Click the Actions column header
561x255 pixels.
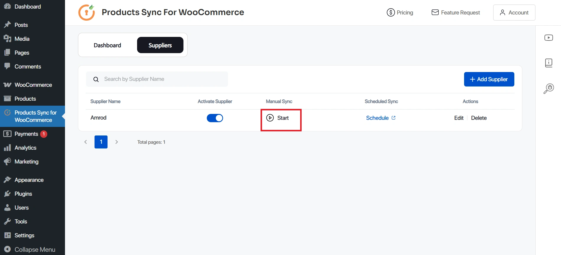[x=470, y=101]
